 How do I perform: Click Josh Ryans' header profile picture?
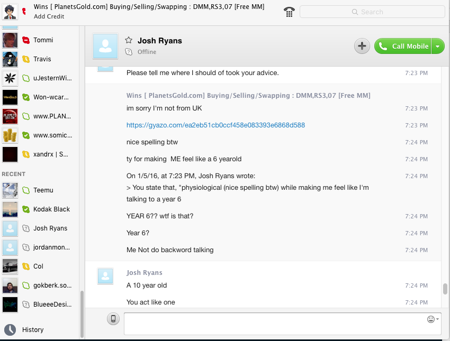[x=105, y=46]
